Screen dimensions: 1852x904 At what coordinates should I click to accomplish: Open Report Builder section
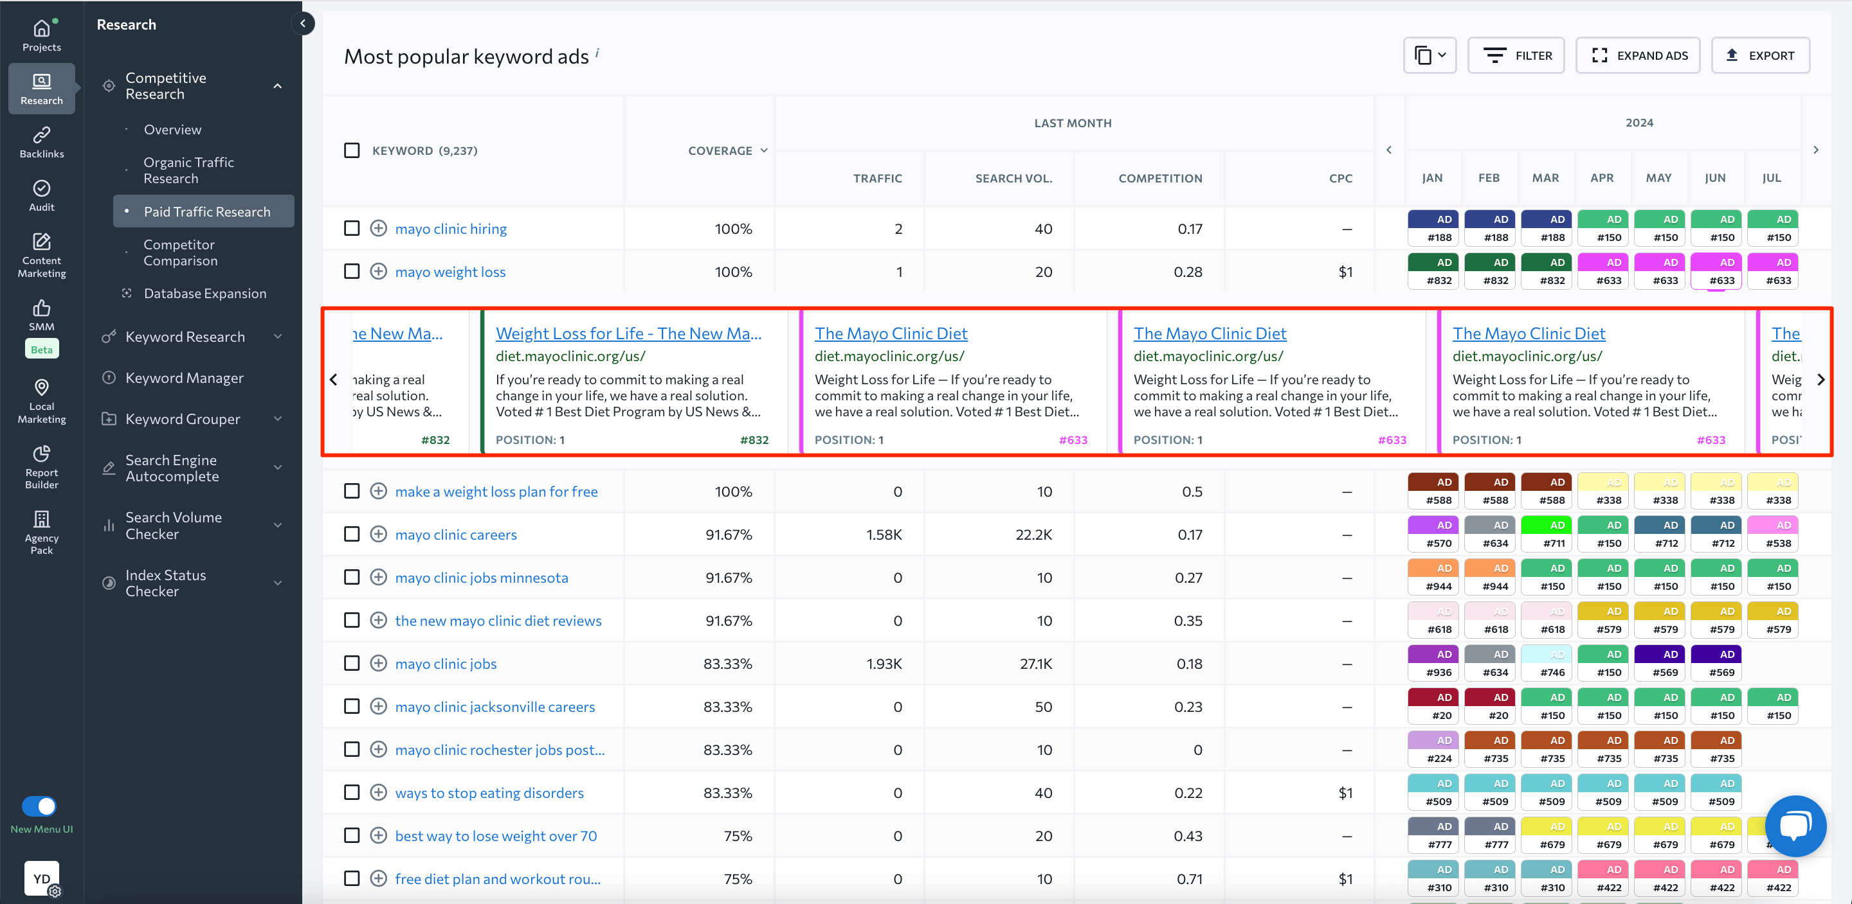[42, 467]
